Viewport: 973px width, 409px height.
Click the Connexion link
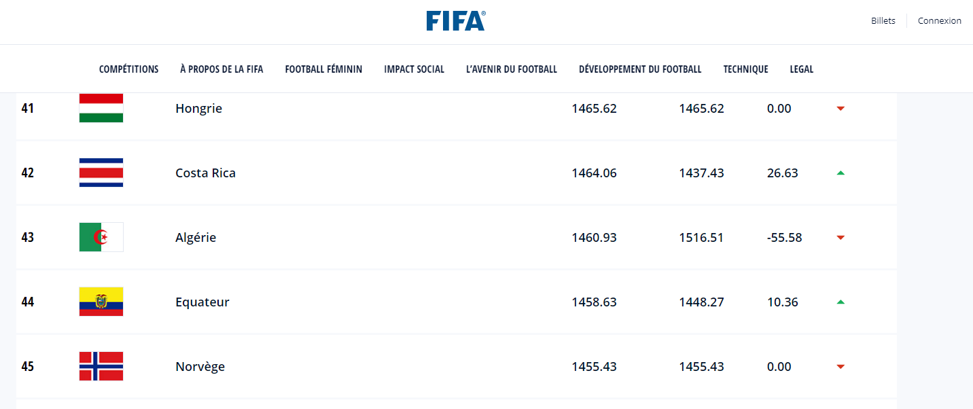(x=940, y=21)
